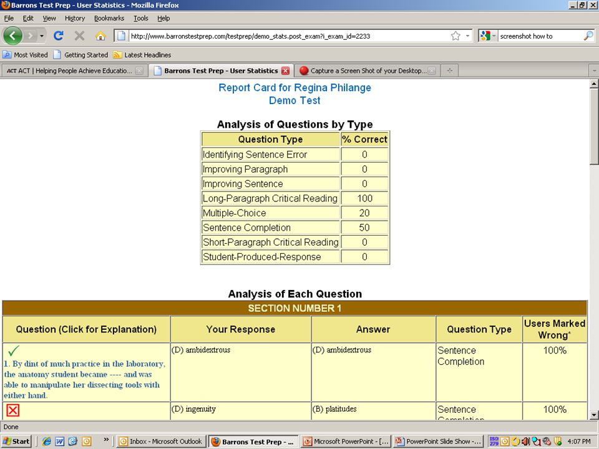The width and height of the screenshot is (599, 449).
Task: Click the Multiple-Choice row label
Action: pos(234,213)
